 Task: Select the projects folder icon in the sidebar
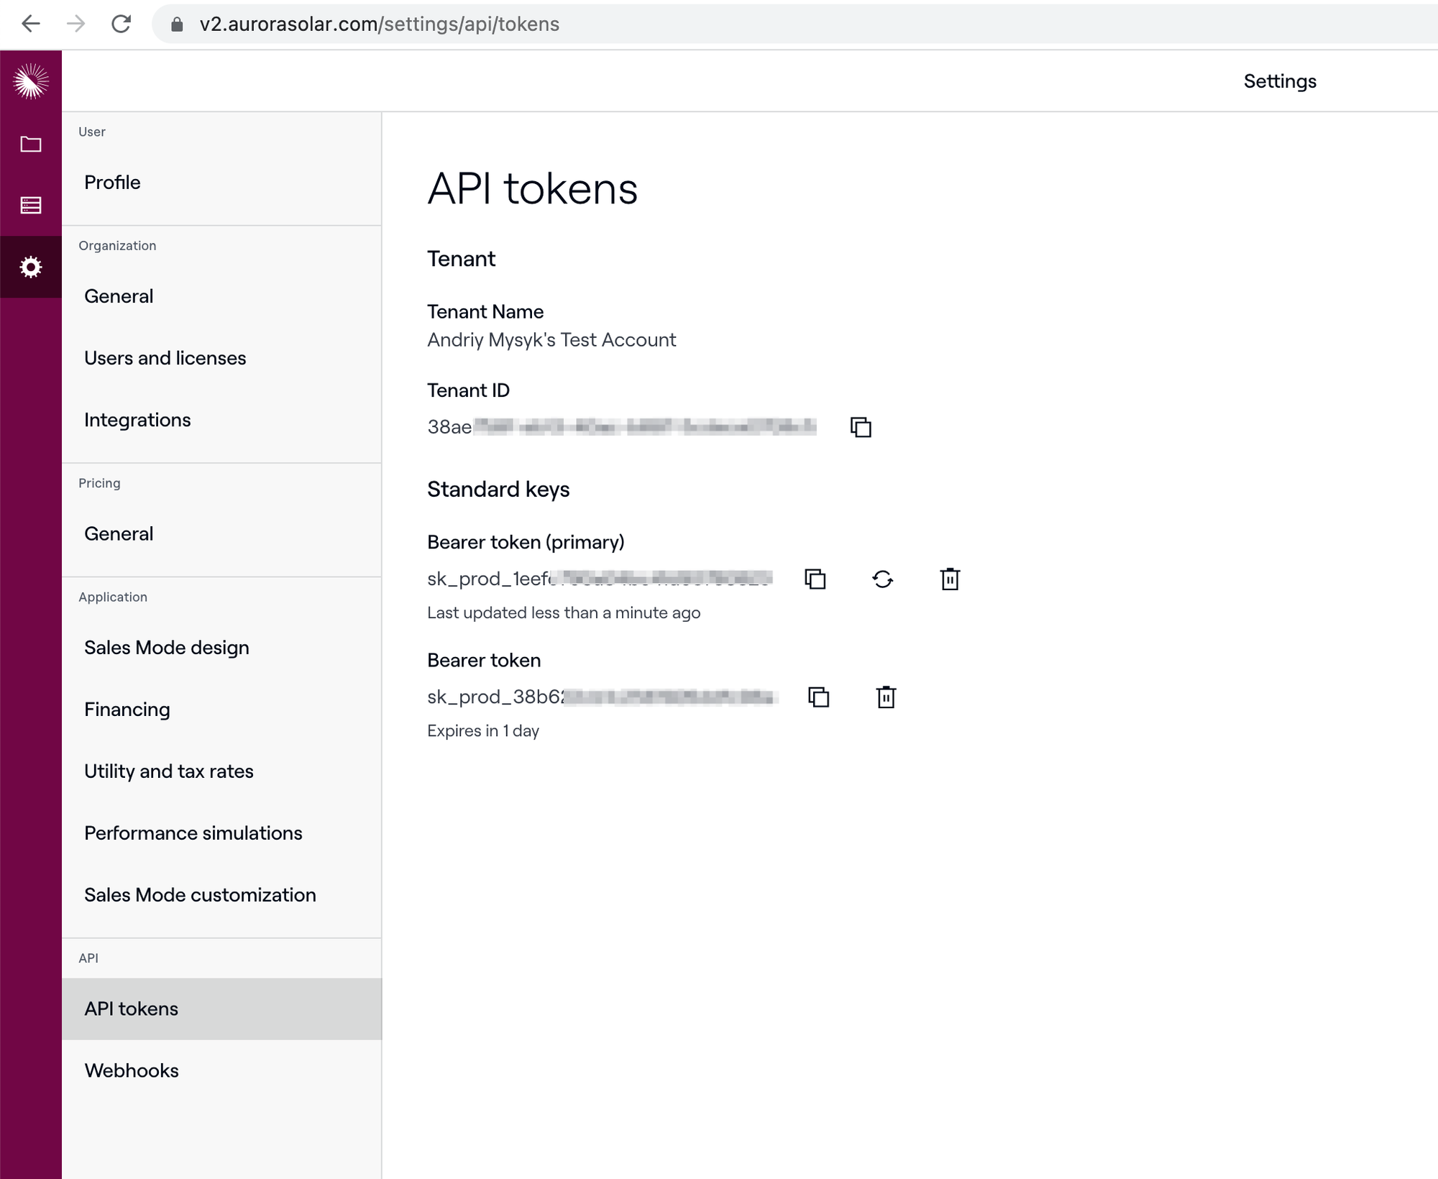31,144
